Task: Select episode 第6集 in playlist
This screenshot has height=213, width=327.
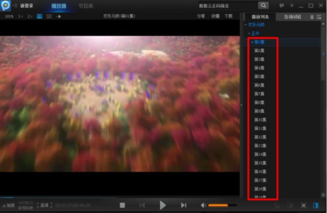Action: [259, 85]
